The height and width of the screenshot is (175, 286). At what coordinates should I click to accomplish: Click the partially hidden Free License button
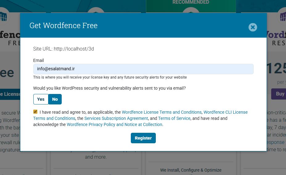pyautogui.click(x=10, y=94)
